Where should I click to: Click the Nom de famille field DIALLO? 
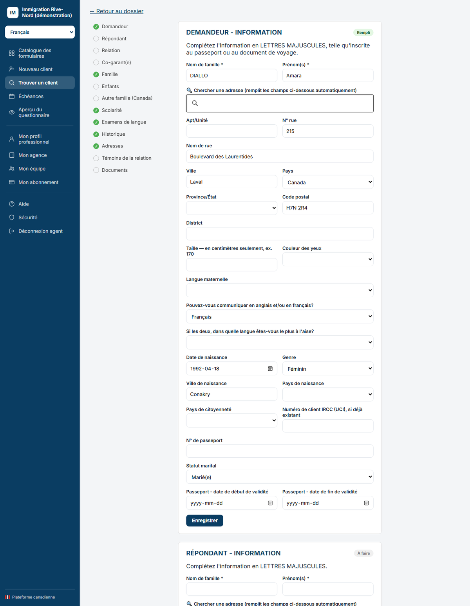click(x=231, y=76)
